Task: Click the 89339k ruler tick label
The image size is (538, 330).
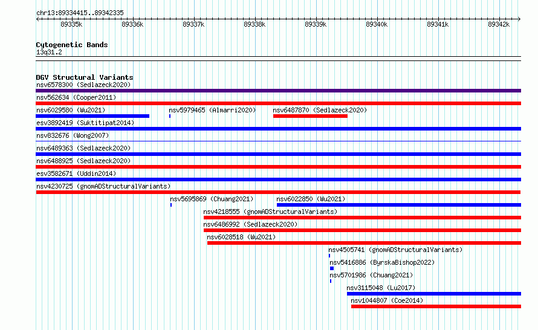Action: tap(316, 24)
